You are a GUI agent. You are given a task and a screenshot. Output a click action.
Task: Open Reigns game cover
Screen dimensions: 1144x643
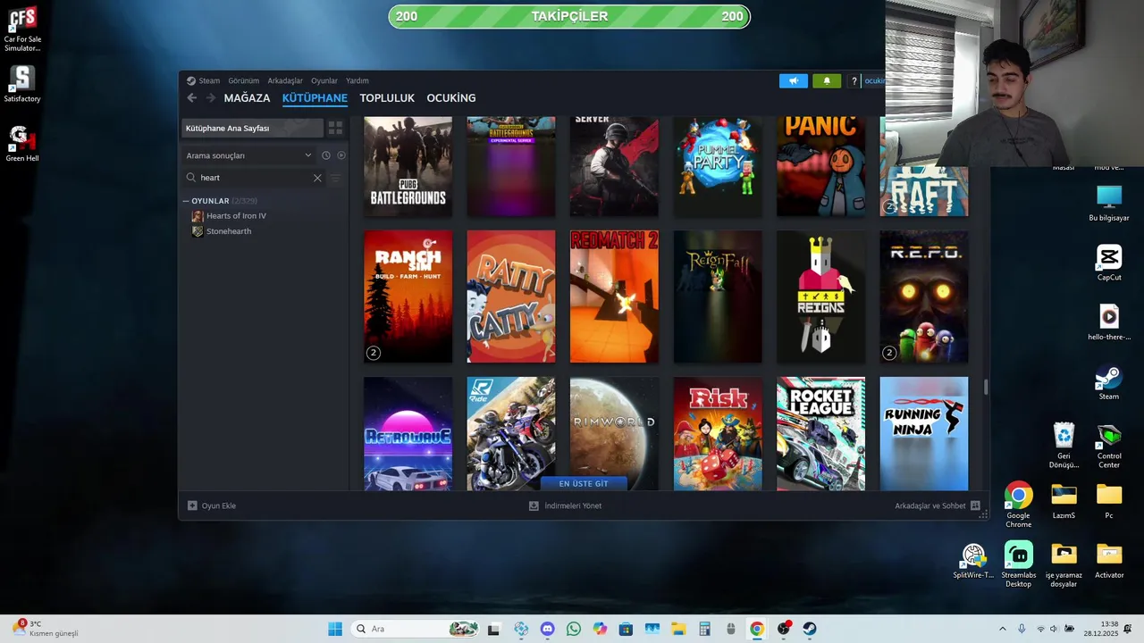[820, 296]
